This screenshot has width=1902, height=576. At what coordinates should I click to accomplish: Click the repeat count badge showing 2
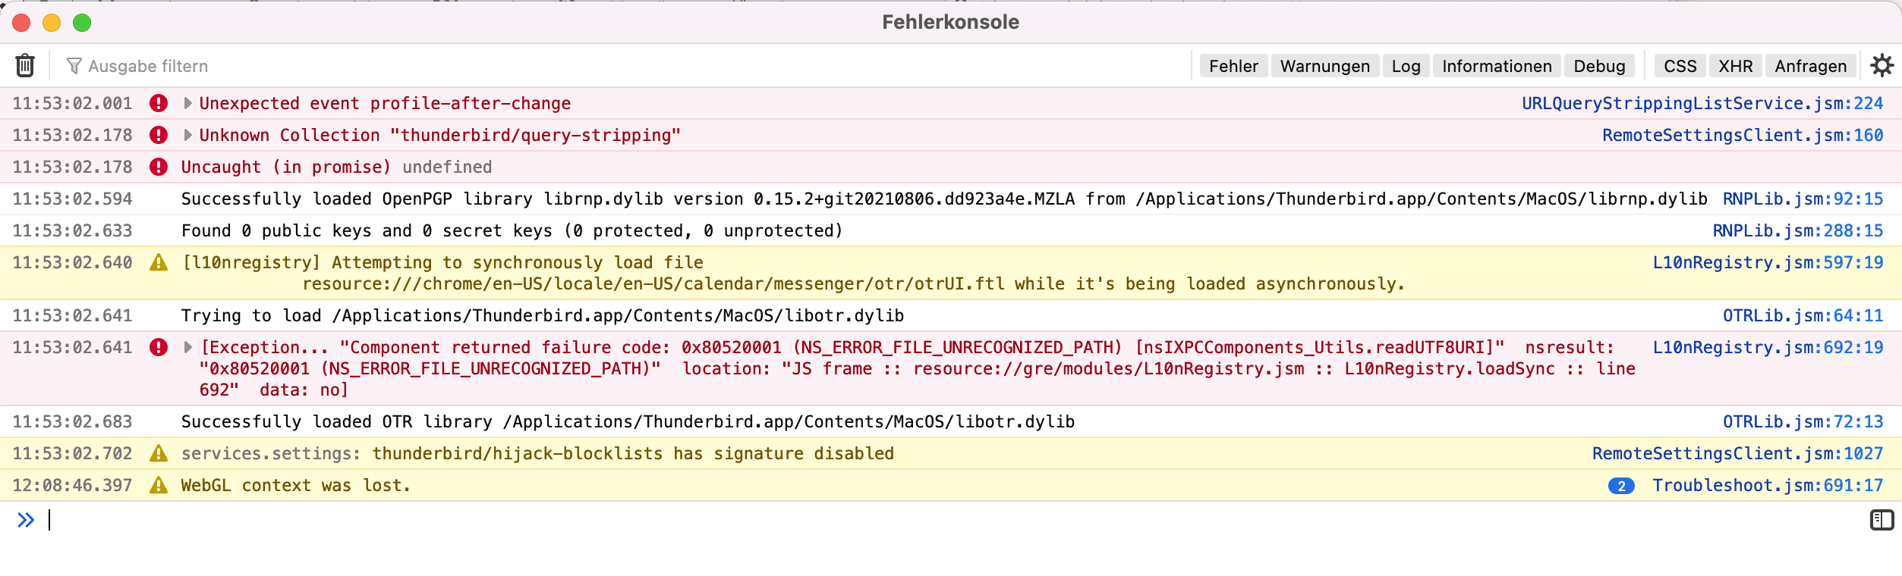(x=1621, y=486)
